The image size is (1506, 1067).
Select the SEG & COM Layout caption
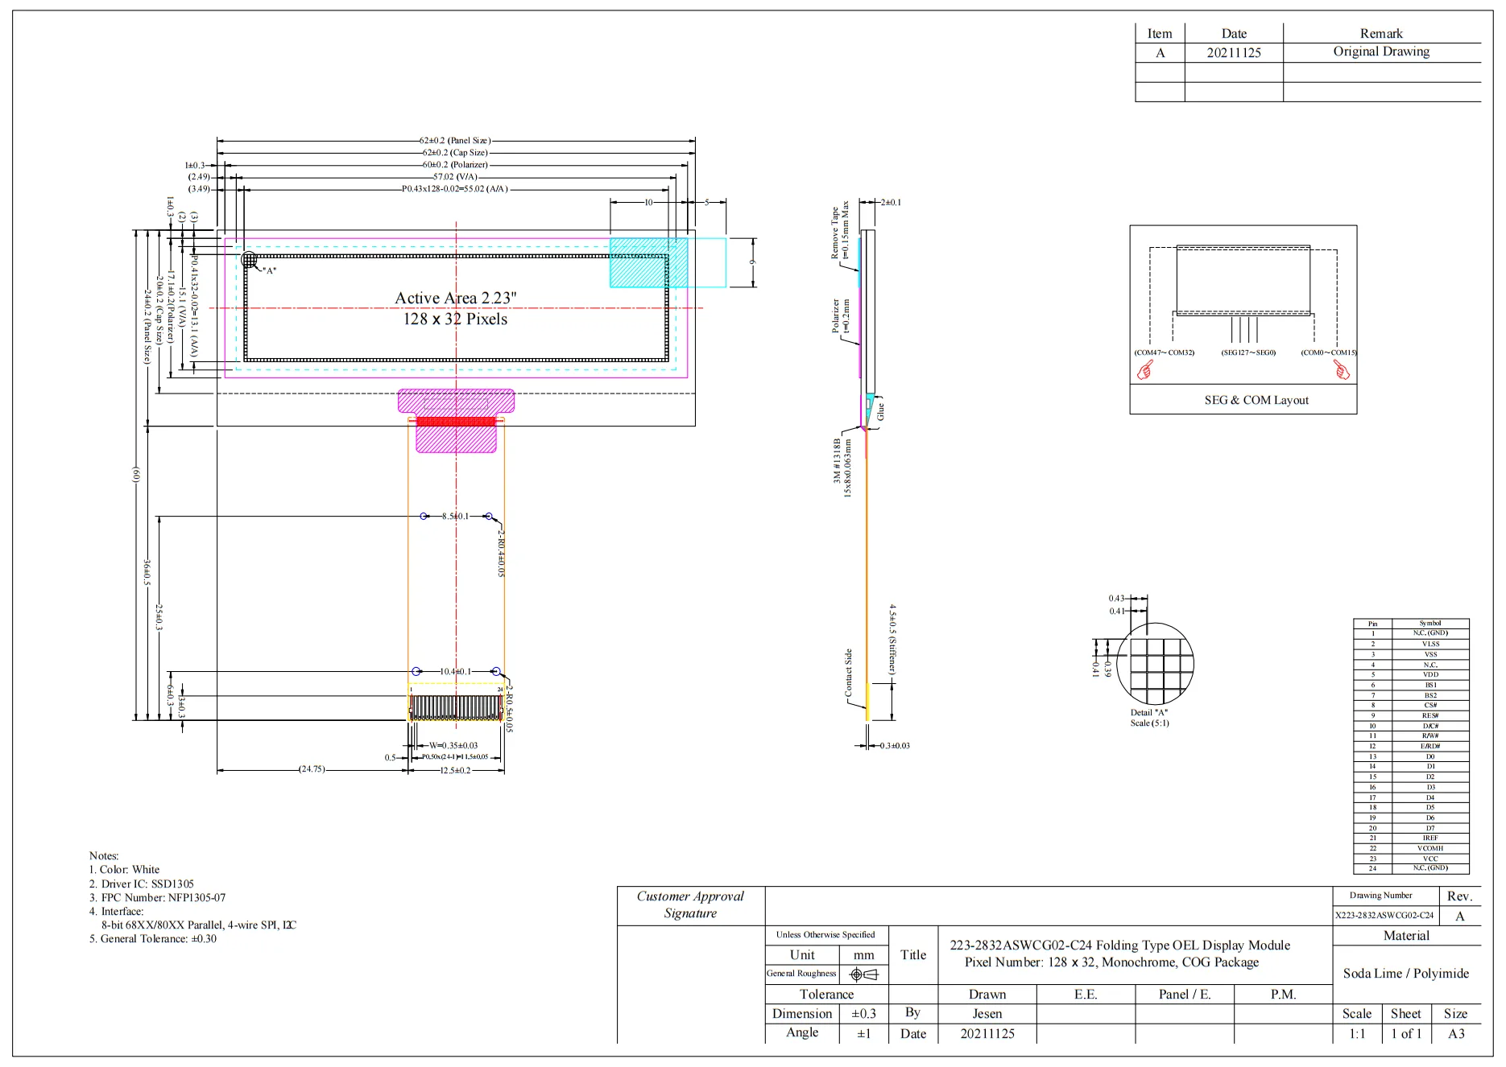click(x=1256, y=401)
